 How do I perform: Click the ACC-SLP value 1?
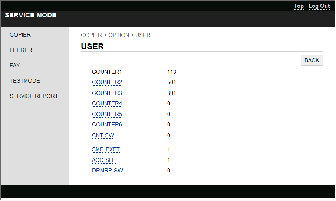click(169, 160)
